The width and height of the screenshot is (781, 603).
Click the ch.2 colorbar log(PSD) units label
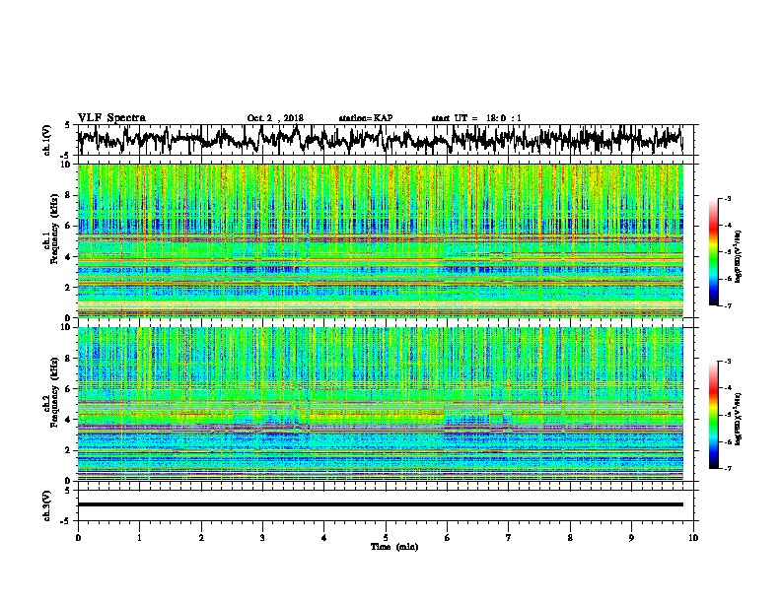click(x=739, y=419)
